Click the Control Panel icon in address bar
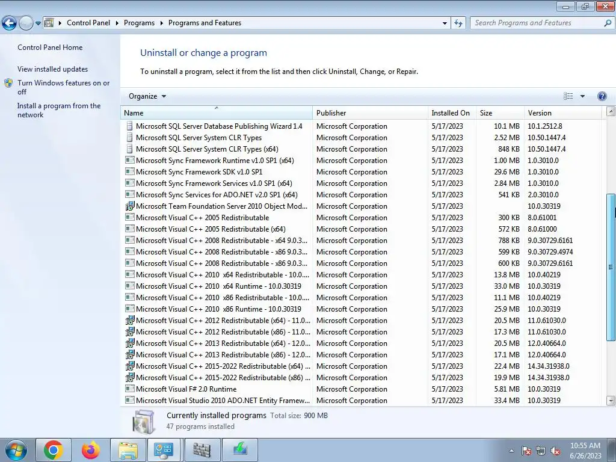The height and width of the screenshot is (462, 616). (x=49, y=23)
